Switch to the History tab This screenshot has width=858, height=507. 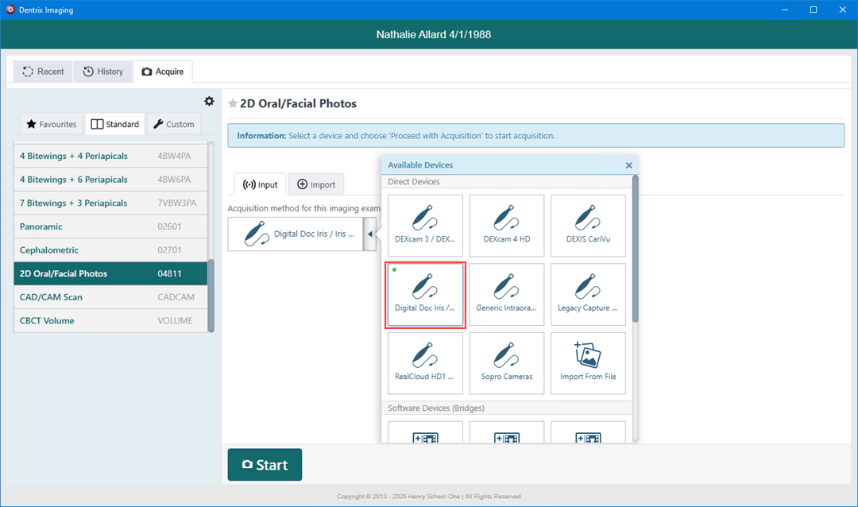(103, 72)
